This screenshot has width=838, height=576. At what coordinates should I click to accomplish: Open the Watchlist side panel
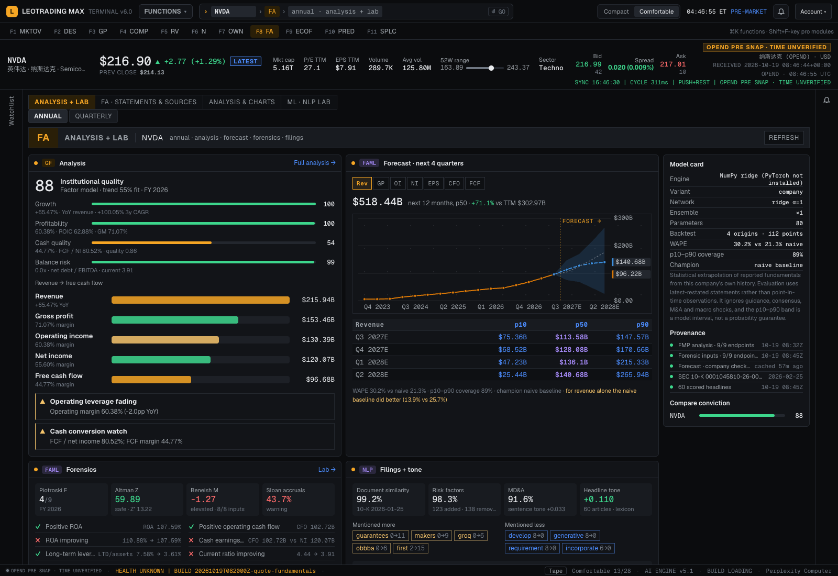[12, 110]
